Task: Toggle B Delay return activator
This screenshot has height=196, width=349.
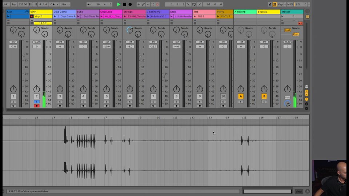Action: pos(264,96)
